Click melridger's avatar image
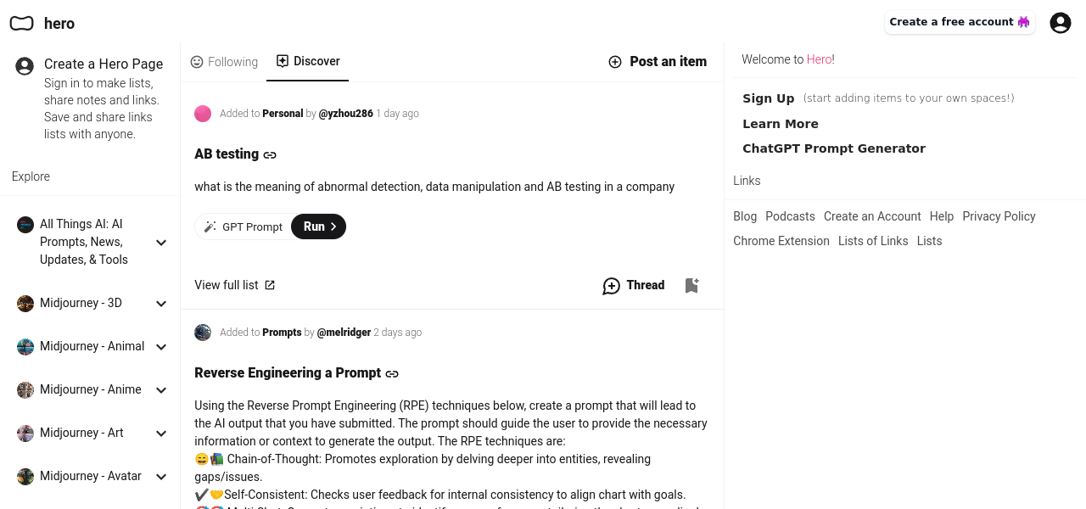 [x=203, y=333]
